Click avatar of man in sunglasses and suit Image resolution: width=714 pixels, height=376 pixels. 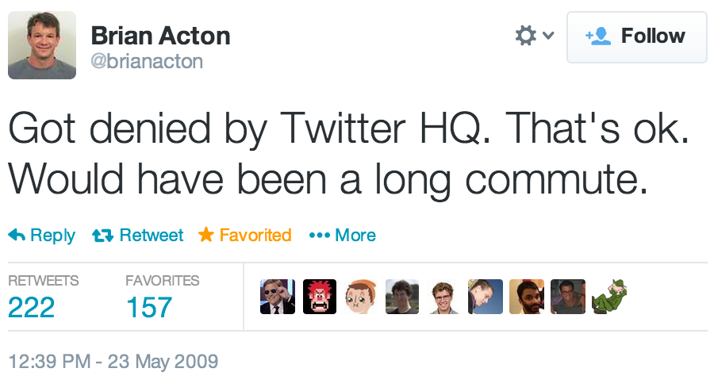click(x=278, y=297)
